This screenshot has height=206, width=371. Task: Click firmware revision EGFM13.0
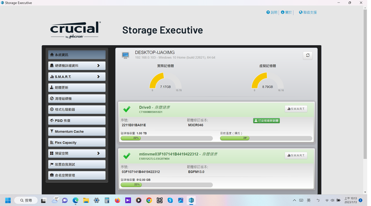click(196, 172)
